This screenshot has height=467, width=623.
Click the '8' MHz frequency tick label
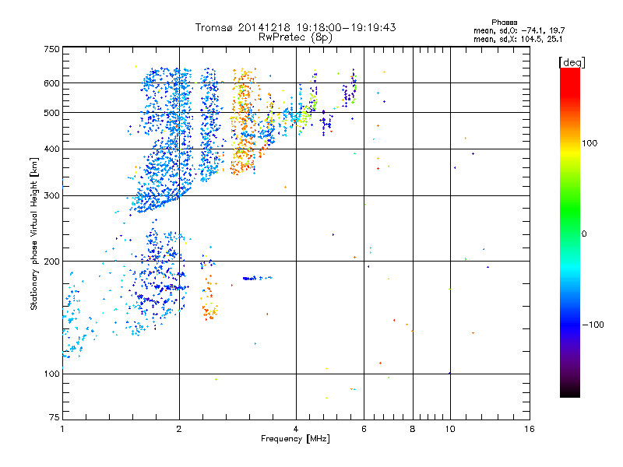point(413,429)
